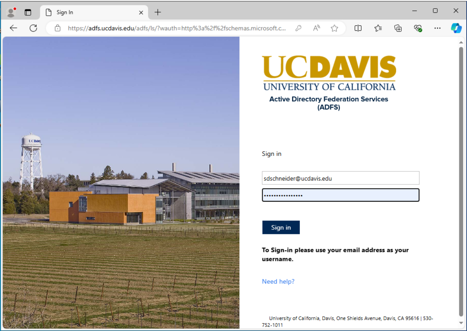
Task: Open the Collections icon
Action: pyautogui.click(x=398, y=28)
